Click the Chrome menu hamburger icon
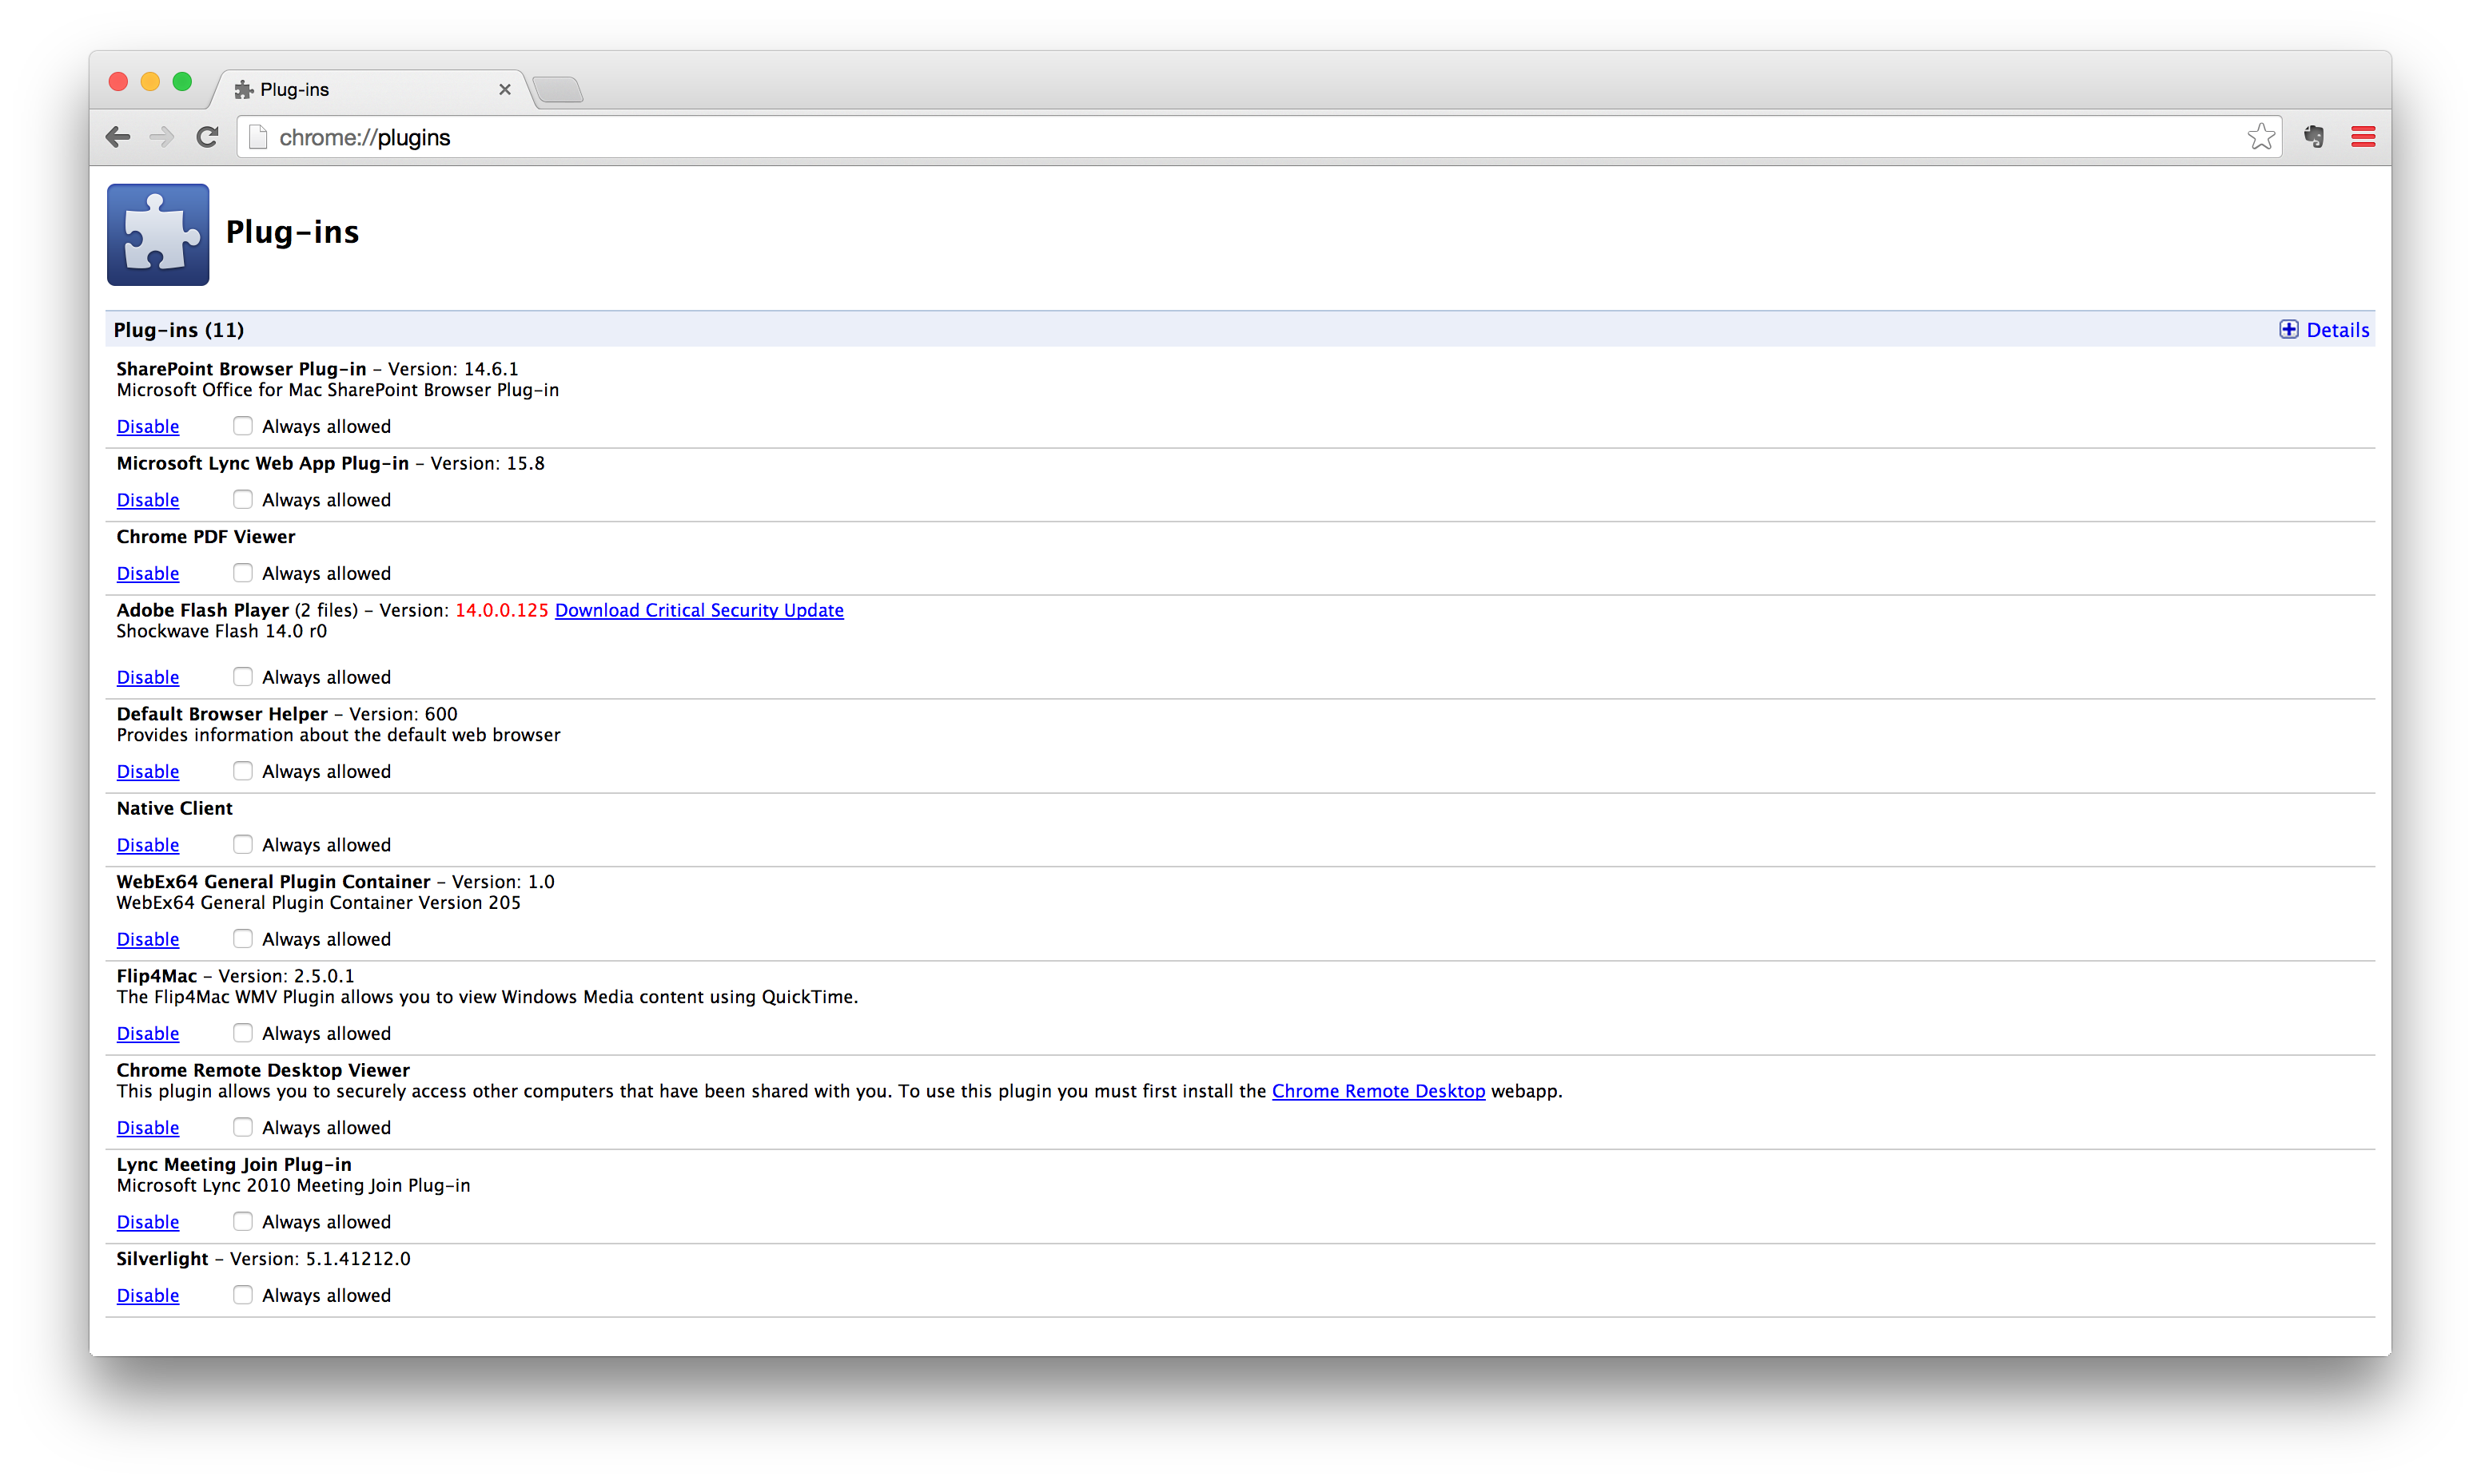Viewport: 2481px width, 1484px height. 2363,136
